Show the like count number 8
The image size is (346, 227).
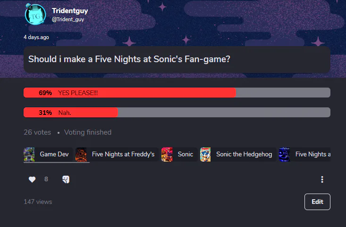(46, 179)
